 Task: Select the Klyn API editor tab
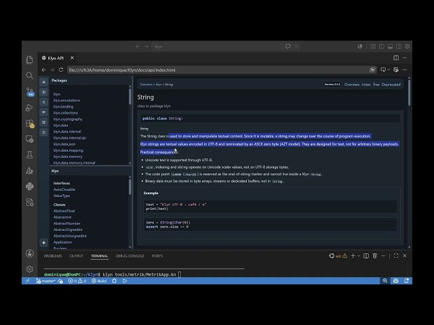point(56,58)
